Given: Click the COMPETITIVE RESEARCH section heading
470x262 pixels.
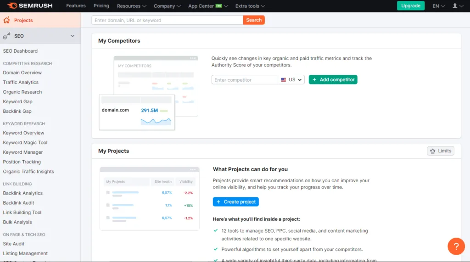Looking at the screenshot, I should tap(27, 64).
